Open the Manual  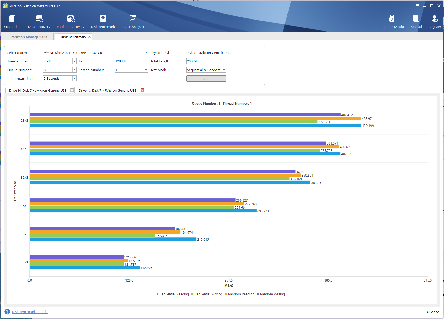tap(416, 22)
